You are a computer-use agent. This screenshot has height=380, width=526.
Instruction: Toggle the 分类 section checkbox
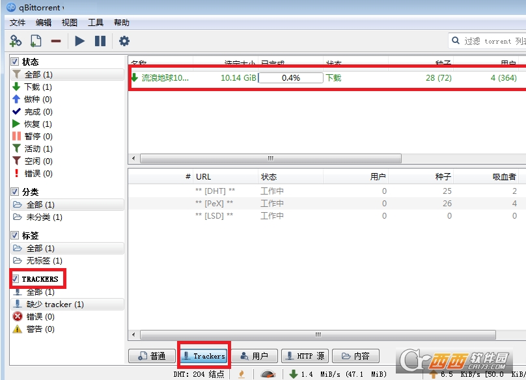click(x=14, y=191)
